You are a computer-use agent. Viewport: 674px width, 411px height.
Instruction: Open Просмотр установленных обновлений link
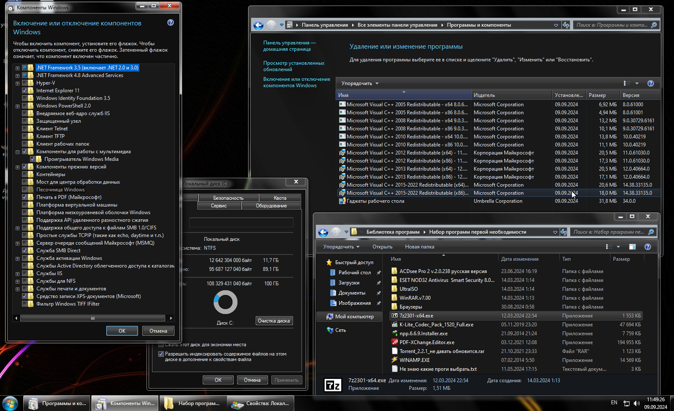coord(294,66)
